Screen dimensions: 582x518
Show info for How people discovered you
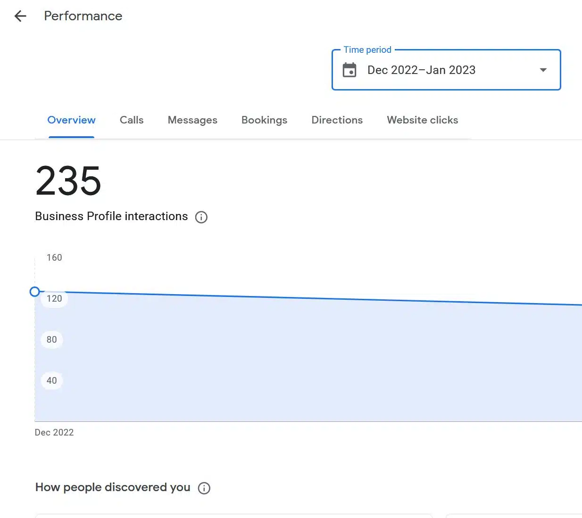[x=204, y=488]
